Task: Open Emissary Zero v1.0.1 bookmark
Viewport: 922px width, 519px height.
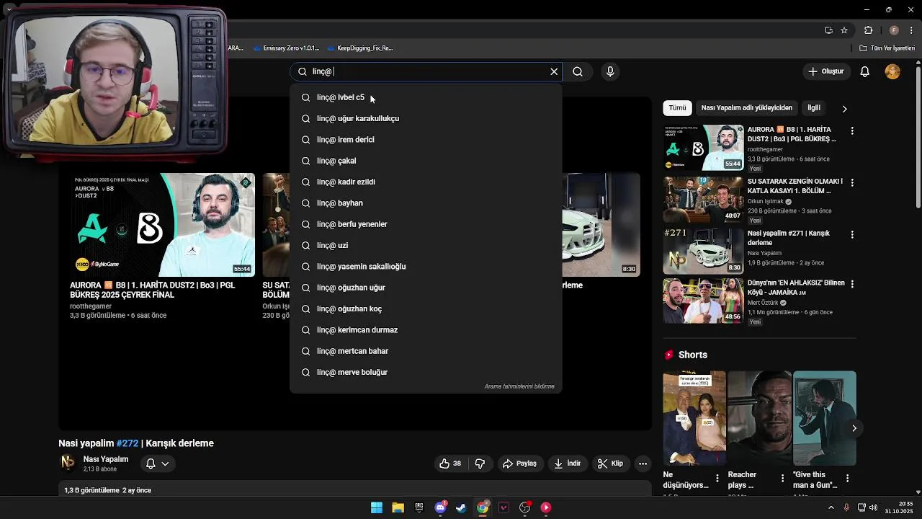Action: pos(286,48)
